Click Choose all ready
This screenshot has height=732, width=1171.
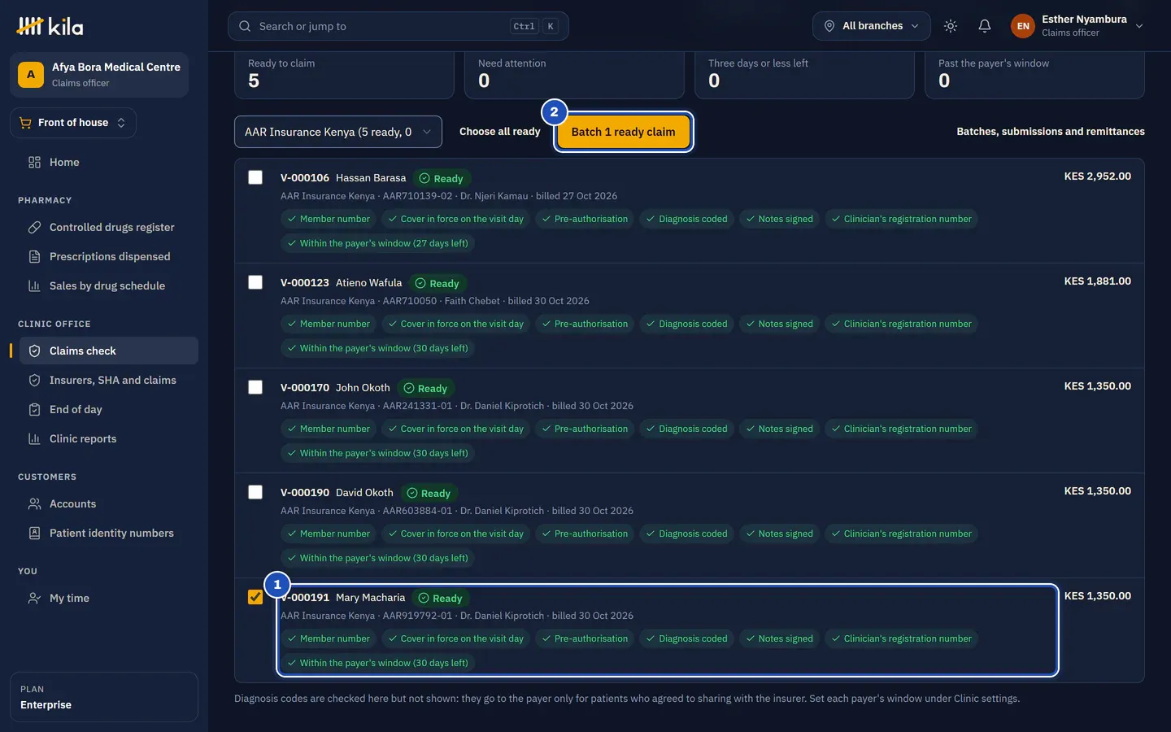pos(499,132)
